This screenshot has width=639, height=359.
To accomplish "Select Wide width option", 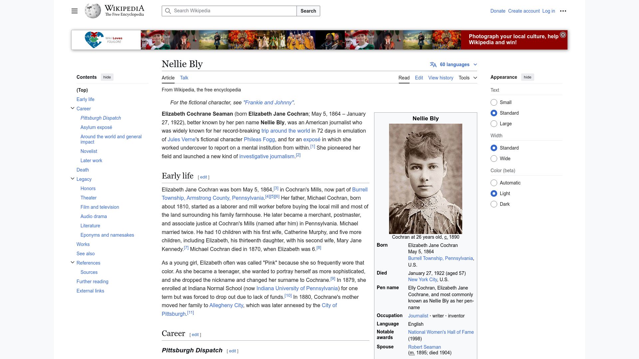I will click(494, 159).
